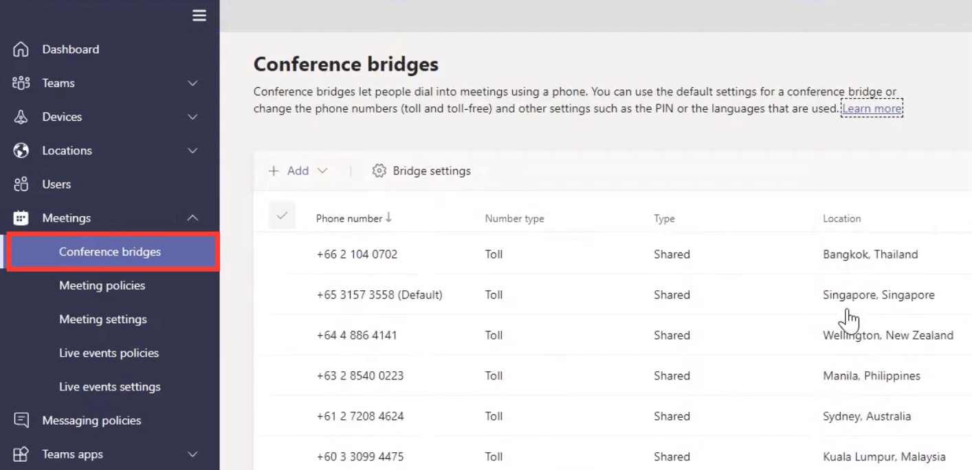Sort by Type column header
This screenshot has width=972, height=470.
click(664, 218)
